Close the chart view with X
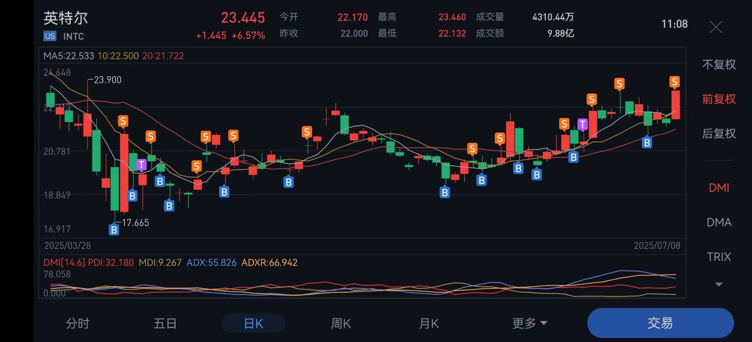This screenshot has width=752, height=342. [716, 27]
